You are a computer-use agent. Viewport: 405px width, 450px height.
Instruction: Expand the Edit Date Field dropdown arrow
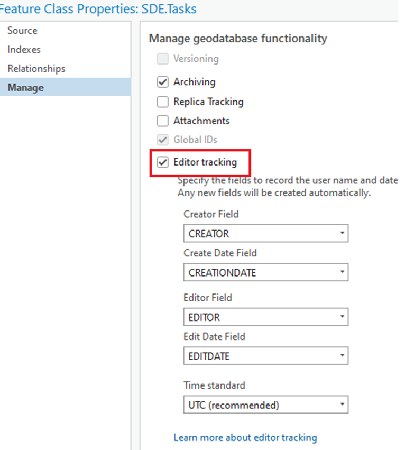342,355
